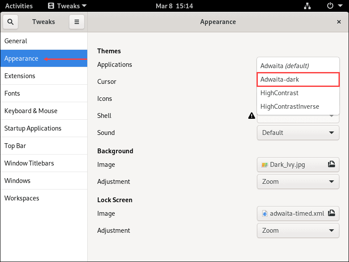Screen dimensions: 349x262
Task: Click the adwaita-timed.xml file type icon
Action: (265, 214)
